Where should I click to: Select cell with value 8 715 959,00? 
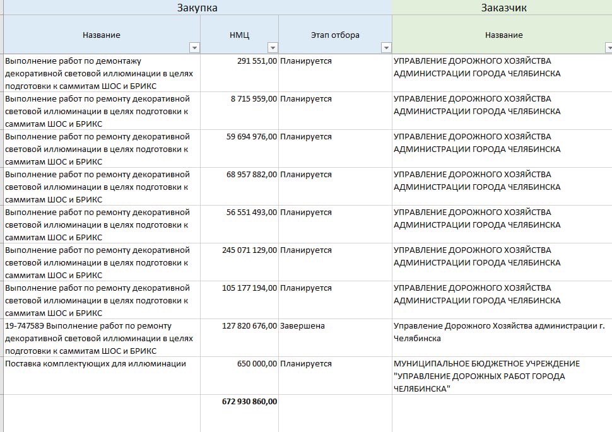239,111
